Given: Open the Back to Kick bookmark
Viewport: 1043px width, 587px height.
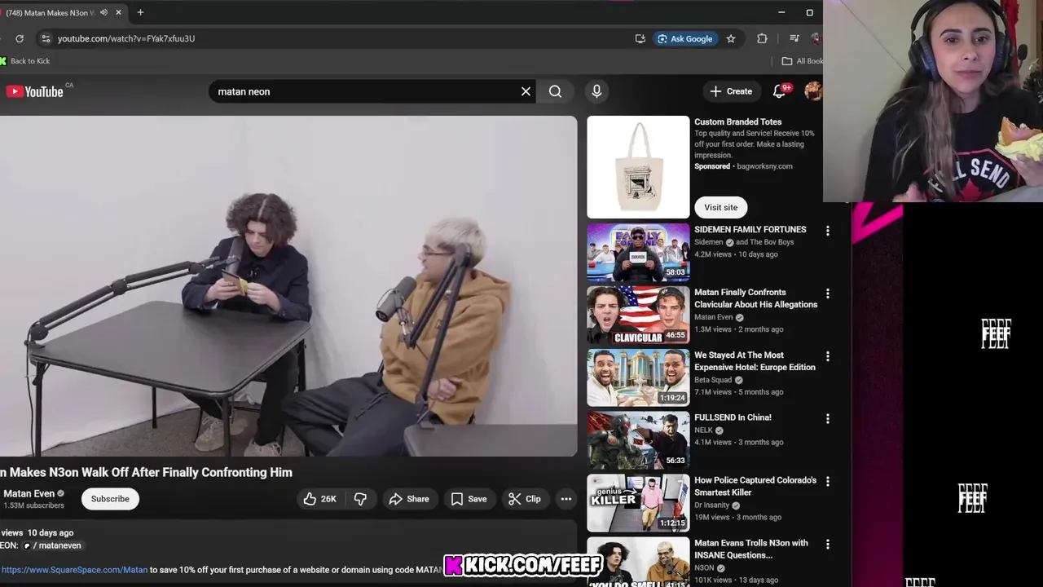Looking at the screenshot, I should [26, 61].
